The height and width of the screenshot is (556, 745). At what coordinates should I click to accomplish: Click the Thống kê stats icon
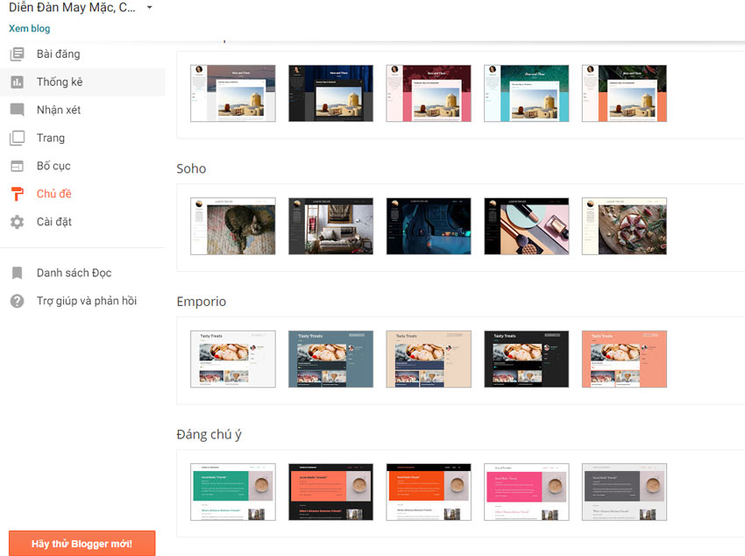(18, 82)
